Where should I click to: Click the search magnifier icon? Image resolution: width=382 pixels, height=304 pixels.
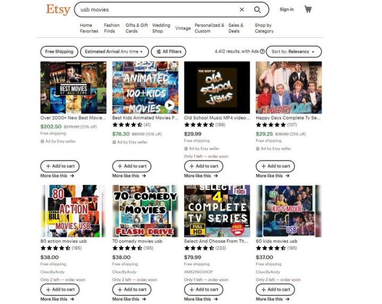tap(257, 10)
